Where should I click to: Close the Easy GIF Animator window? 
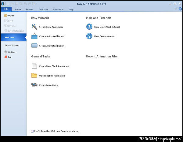pos(180,4)
